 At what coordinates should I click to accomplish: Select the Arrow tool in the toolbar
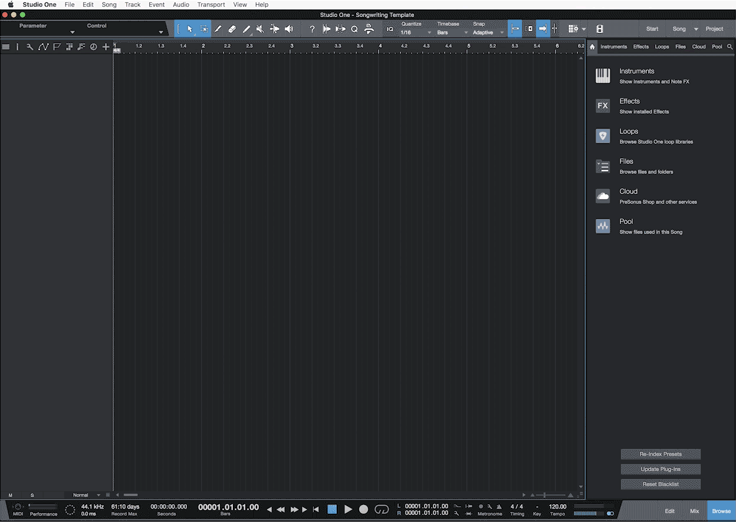(x=189, y=28)
